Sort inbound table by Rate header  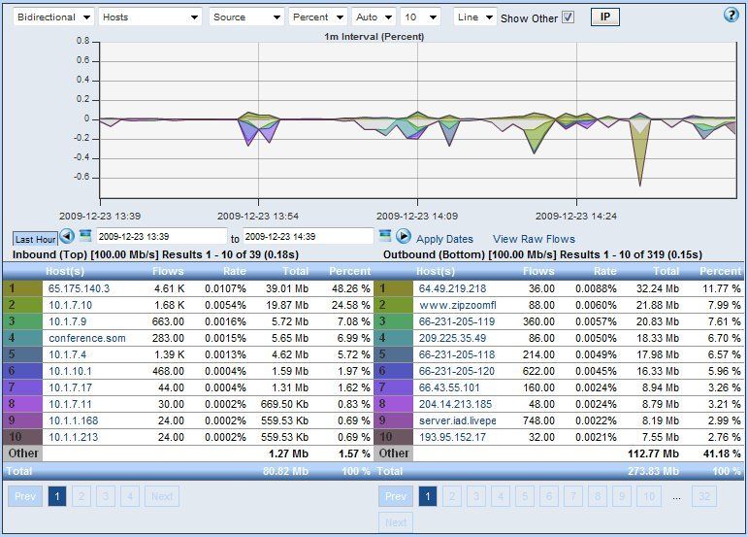click(x=234, y=271)
